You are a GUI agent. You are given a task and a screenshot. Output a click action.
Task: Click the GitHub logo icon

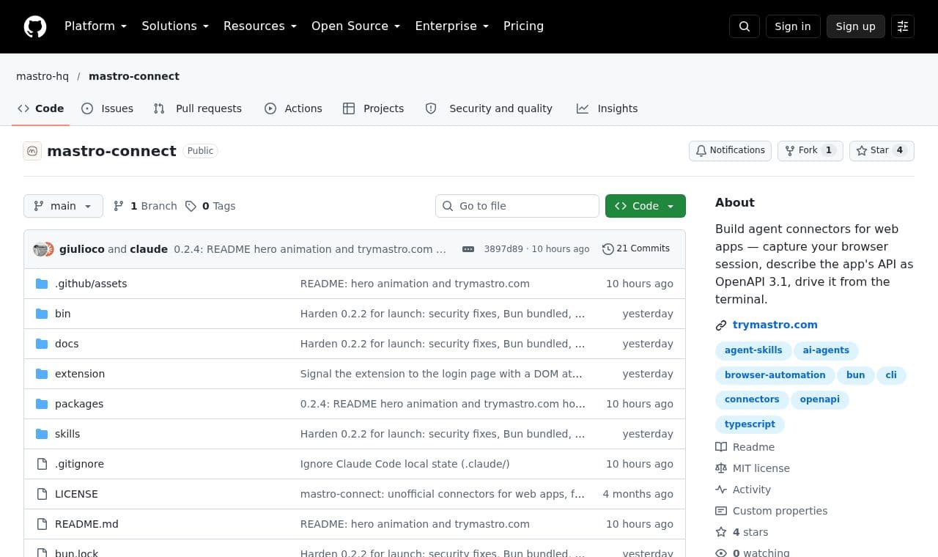[35, 26]
